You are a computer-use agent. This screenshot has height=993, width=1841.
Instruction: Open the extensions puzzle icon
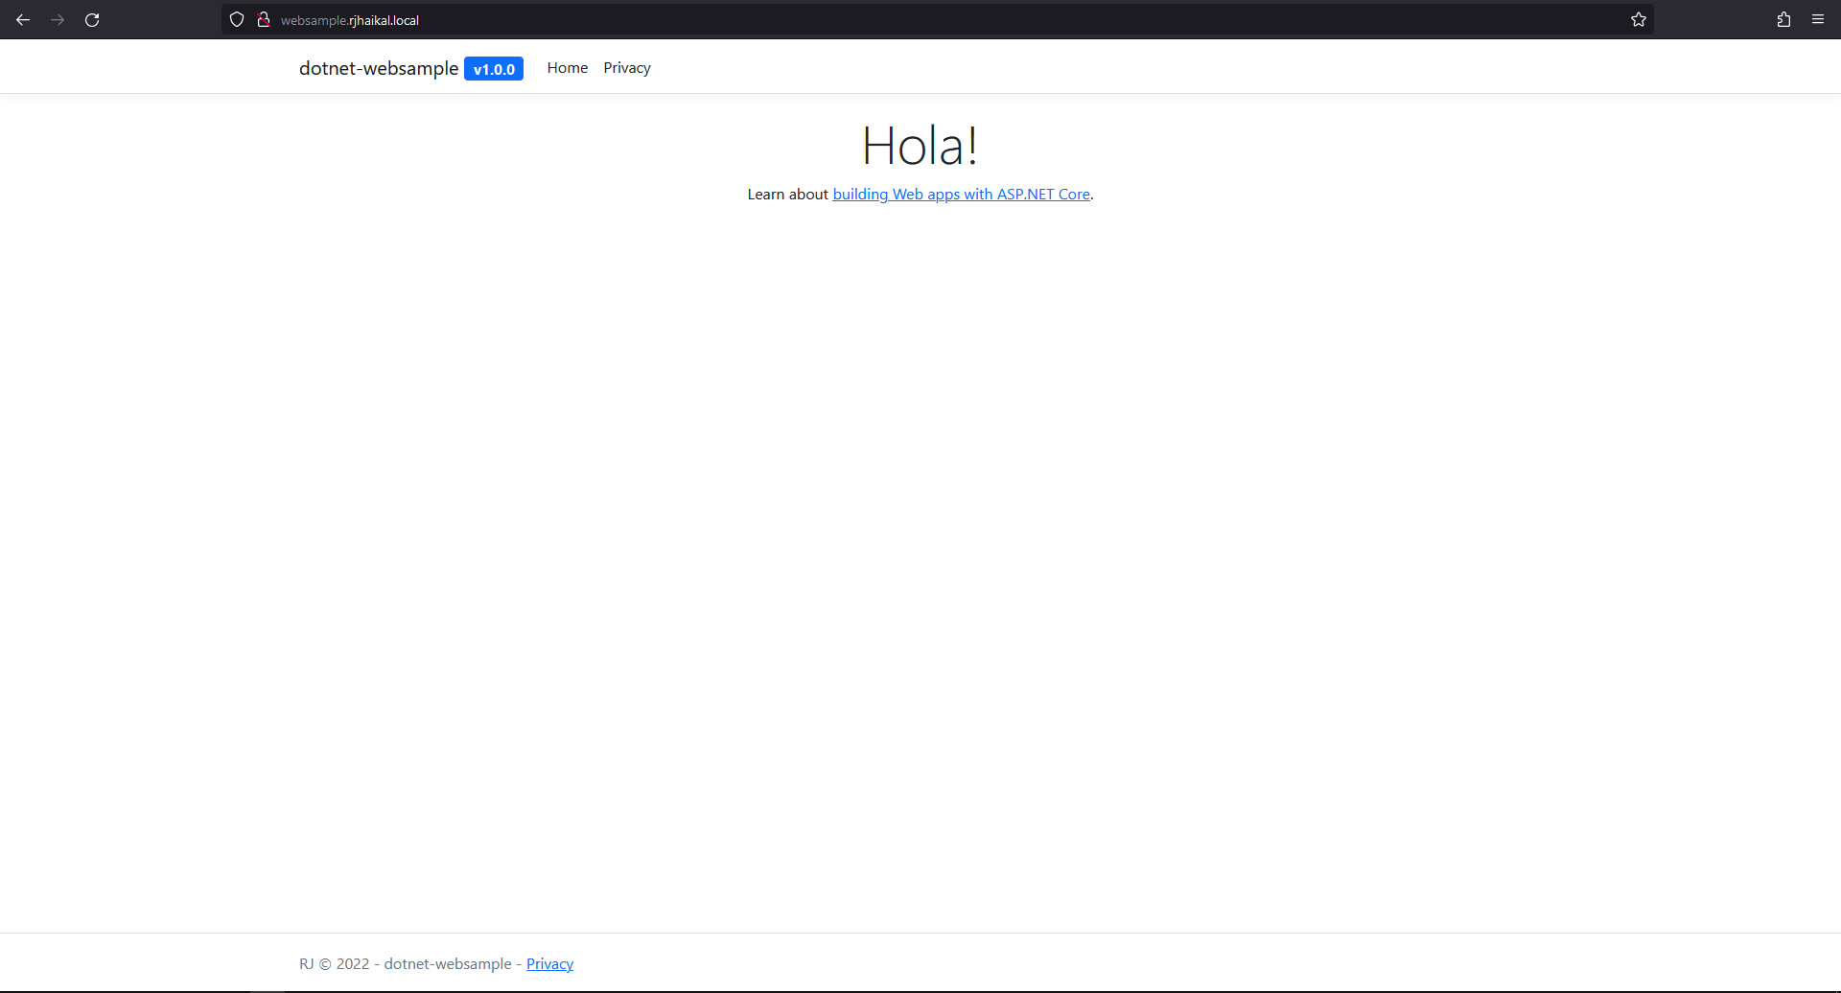click(1783, 19)
